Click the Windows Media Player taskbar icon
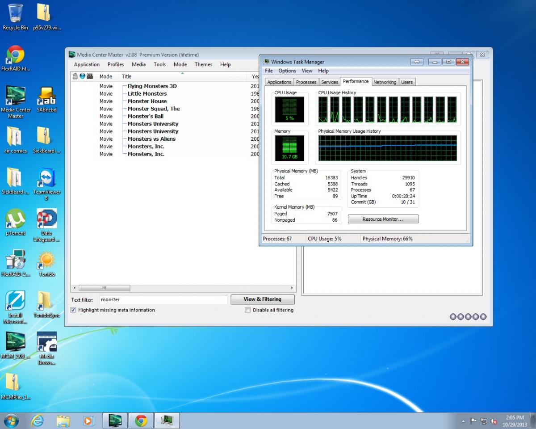 coord(89,421)
